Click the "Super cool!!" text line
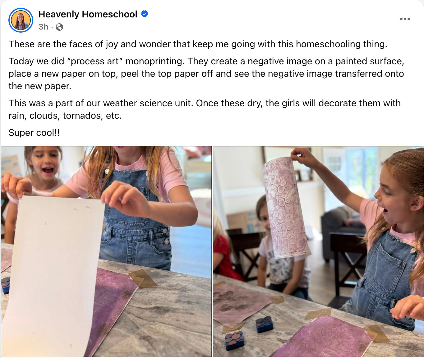 (x=34, y=133)
